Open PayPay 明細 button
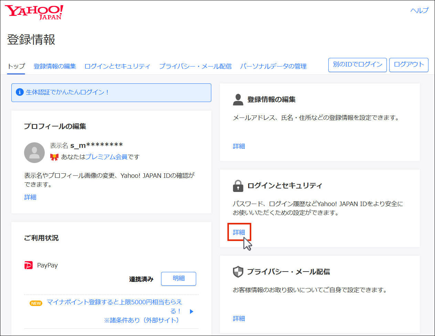435x336 pixels. tap(178, 278)
